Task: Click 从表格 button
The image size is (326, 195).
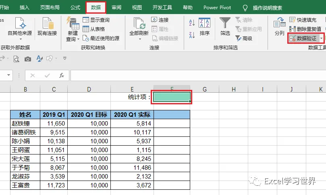Action: click(93, 29)
